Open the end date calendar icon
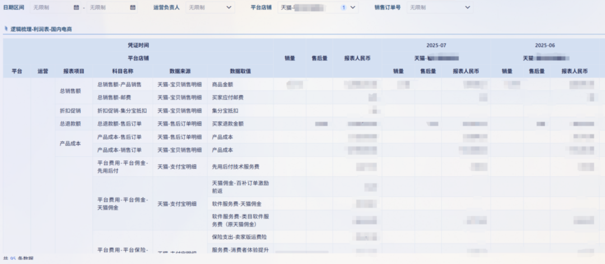The height and width of the screenshot is (264, 605). click(x=133, y=7)
